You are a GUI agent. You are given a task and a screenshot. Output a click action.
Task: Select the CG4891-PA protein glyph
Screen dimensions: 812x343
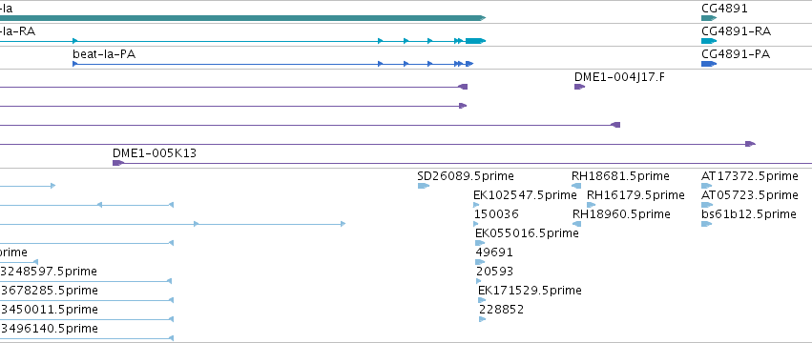709,64
